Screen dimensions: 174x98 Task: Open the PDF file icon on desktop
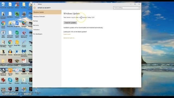tap(24, 61)
